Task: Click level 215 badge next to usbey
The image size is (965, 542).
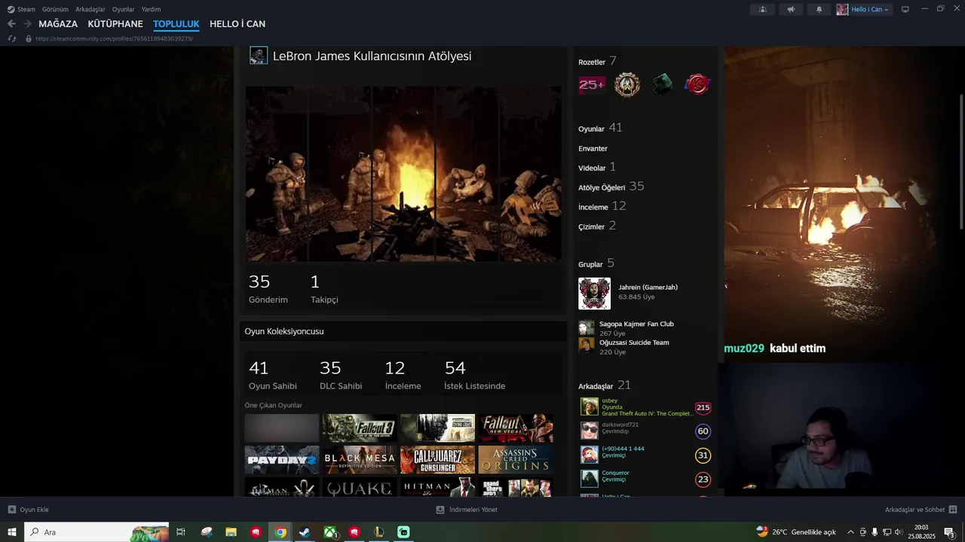Action: 703,407
